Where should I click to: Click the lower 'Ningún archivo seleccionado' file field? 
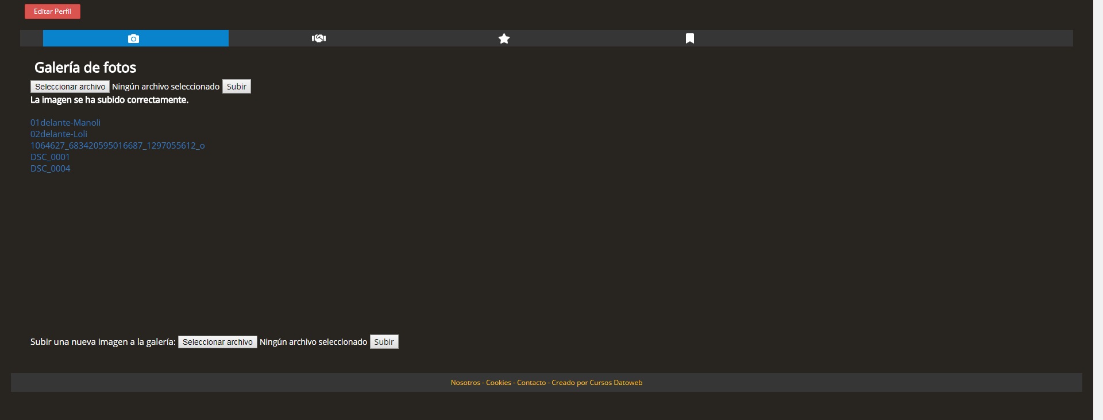coord(313,342)
